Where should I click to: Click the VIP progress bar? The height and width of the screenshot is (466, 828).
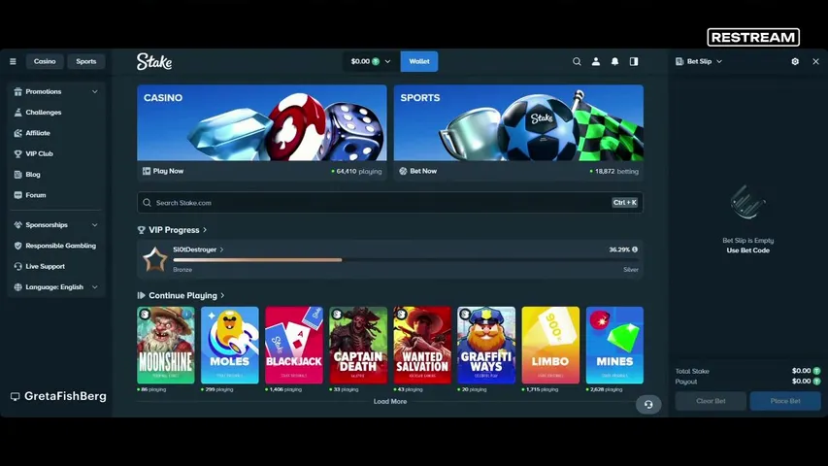(x=406, y=260)
